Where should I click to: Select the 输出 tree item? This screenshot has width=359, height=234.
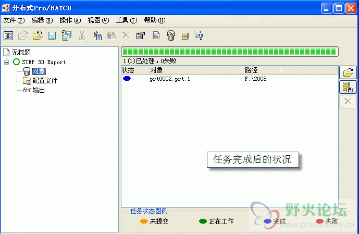pos(39,90)
